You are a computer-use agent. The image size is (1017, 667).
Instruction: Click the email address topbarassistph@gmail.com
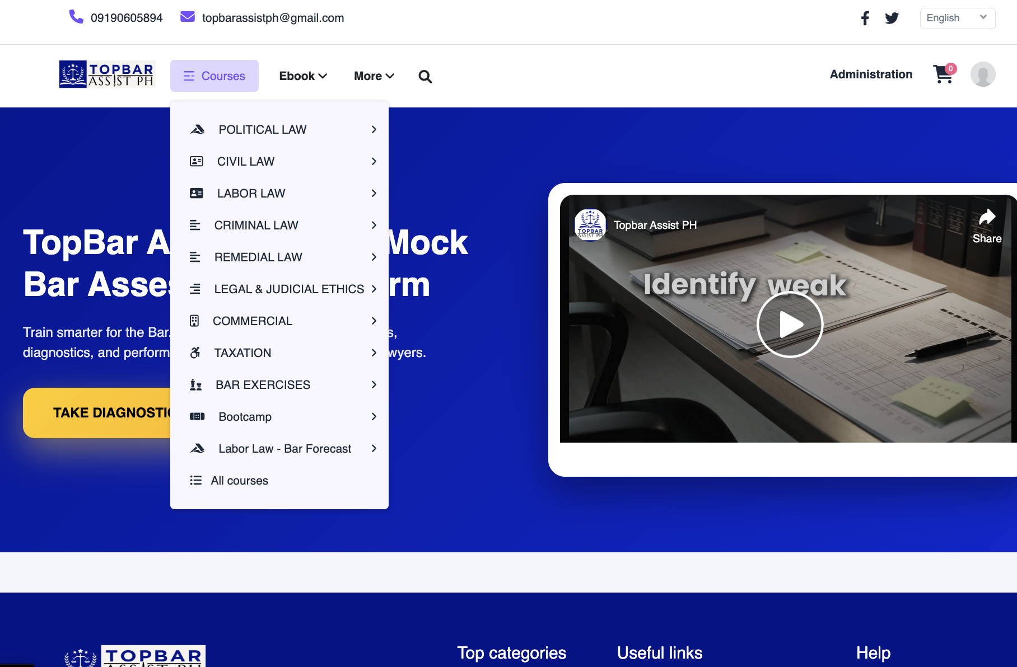pos(273,18)
